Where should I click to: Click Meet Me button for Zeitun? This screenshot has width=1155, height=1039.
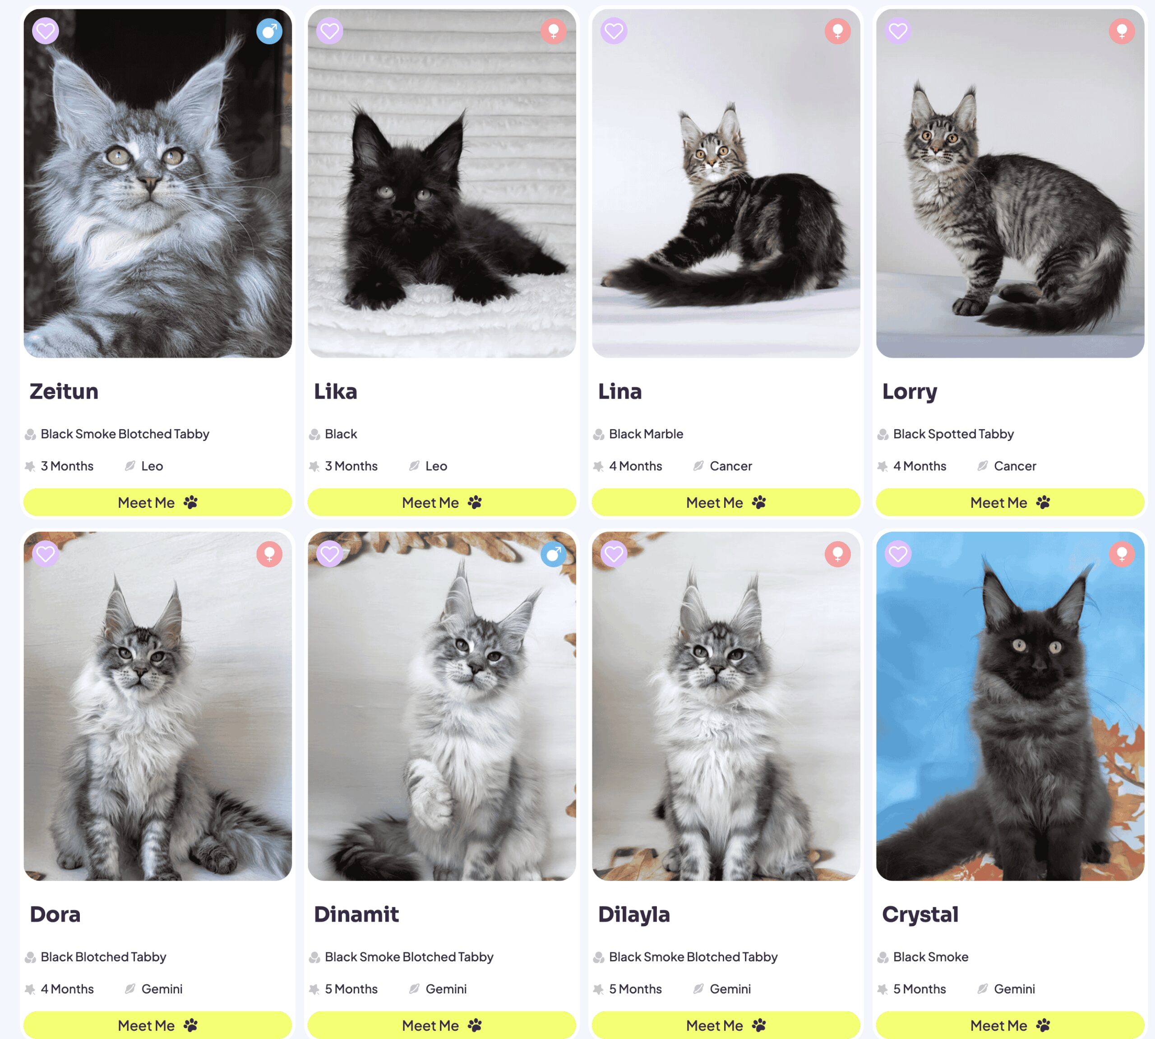click(157, 502)
